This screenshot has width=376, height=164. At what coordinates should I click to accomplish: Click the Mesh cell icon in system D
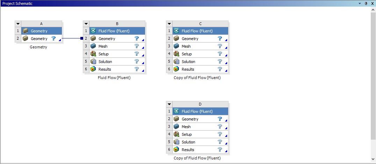(x=176, y=126)
